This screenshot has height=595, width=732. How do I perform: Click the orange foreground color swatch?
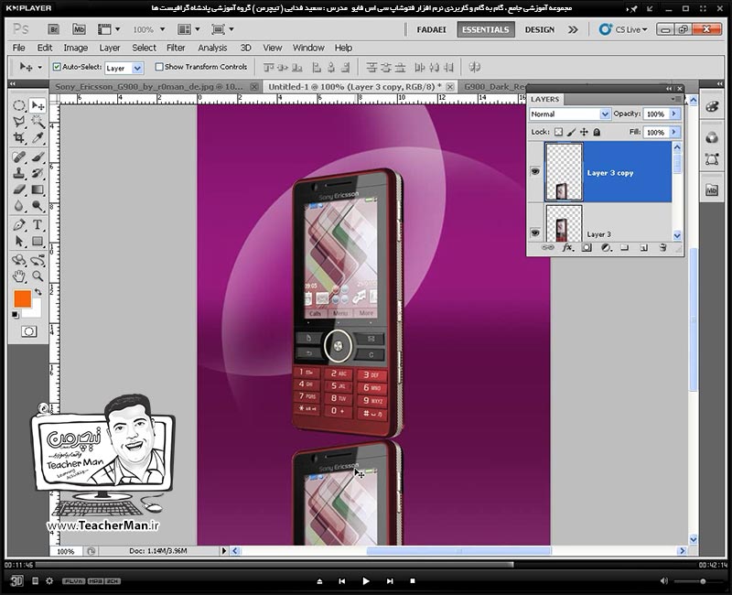click(22, 299)
